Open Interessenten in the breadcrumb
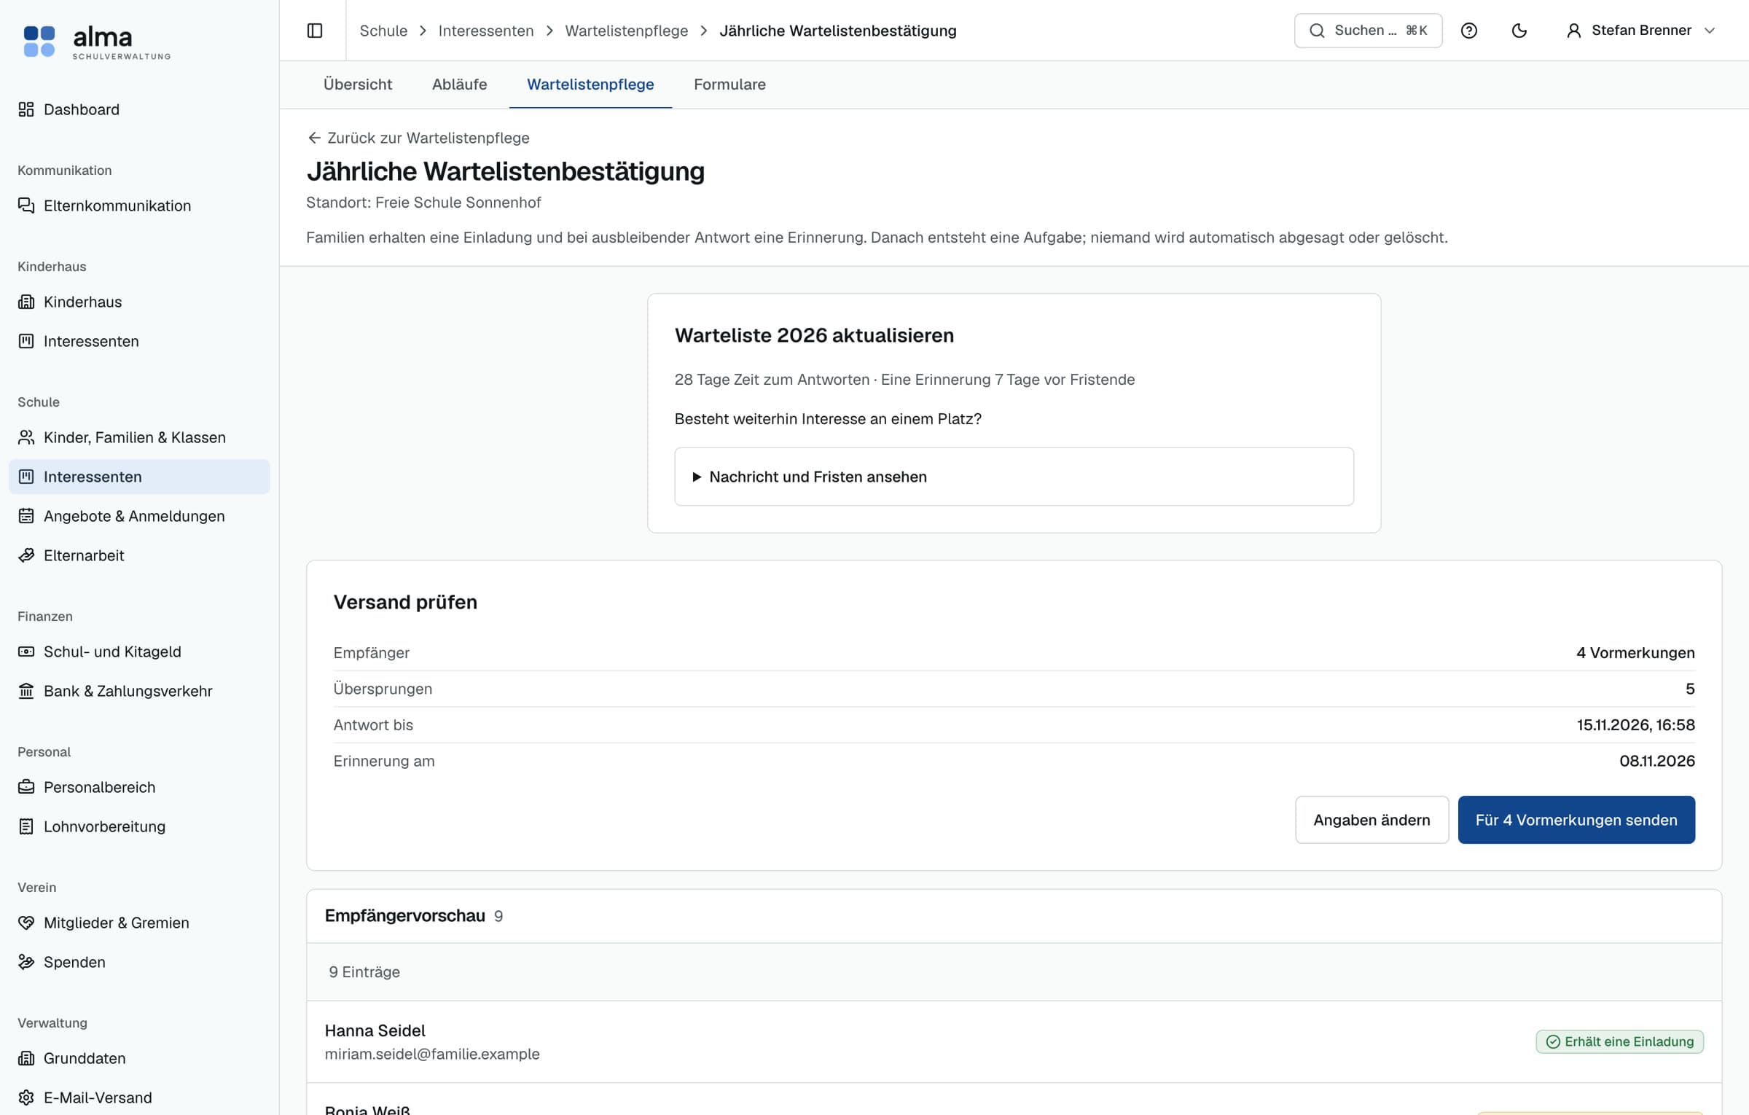Viewport: 1749px width, 1115px height. click(x=485, y=31)
